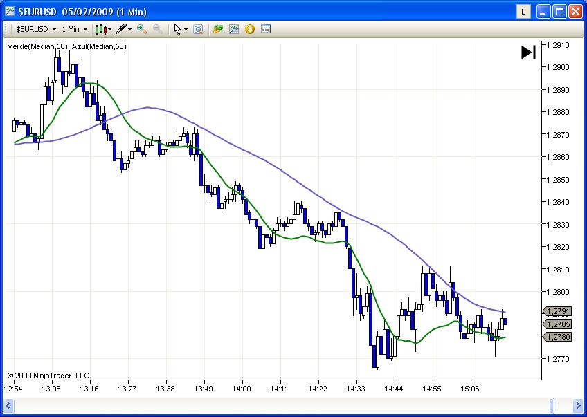587x417 pixels.
Task: Click the 1,2910 price axis label
Action: pyautogui.click(x=558, y=45)
